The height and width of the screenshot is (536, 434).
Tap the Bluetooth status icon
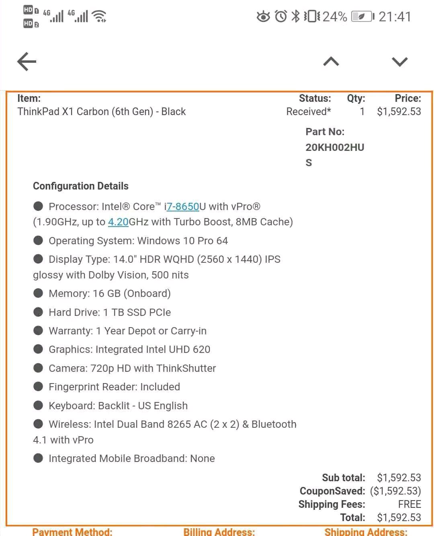click(296, 16)
